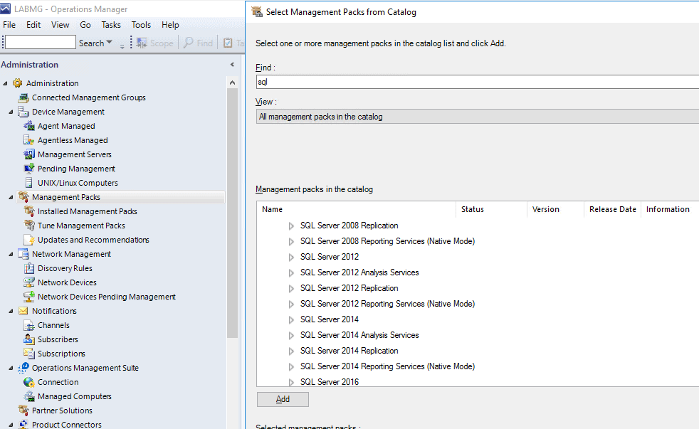Select SQL Server 2014 Replication row

tap(349, 351)
